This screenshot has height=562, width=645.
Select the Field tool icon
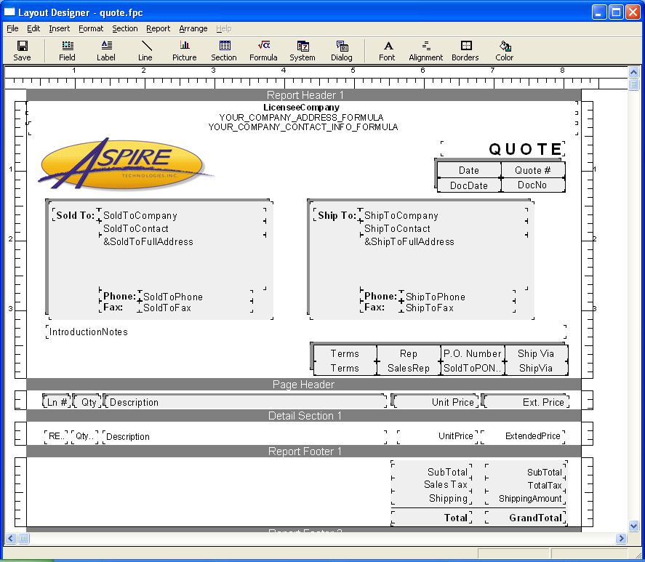coord(67,50)
